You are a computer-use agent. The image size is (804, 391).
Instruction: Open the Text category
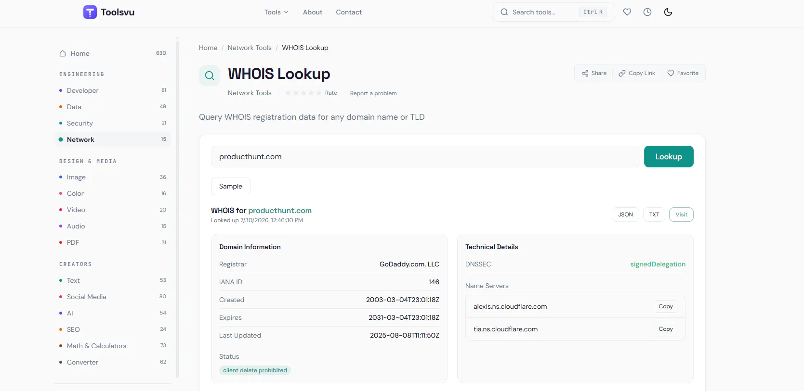[x=113, y=280]
